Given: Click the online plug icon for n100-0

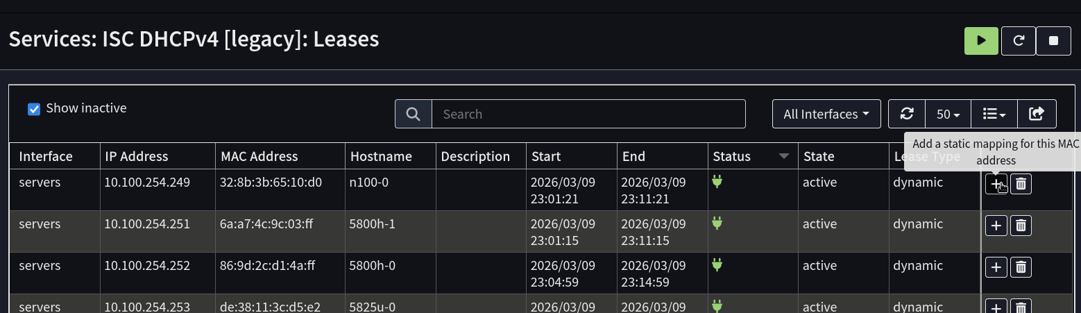Looking at the screenshot, I should point(717,182).
